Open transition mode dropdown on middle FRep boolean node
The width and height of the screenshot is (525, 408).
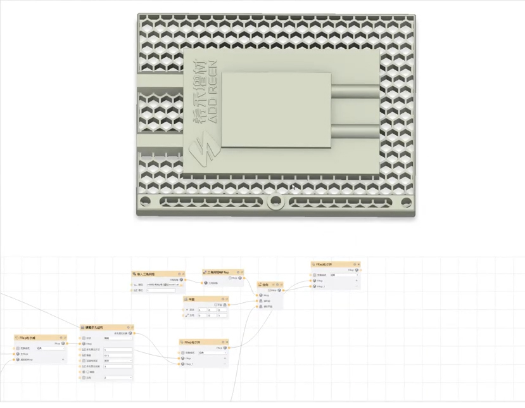click(x=212, y=353)
